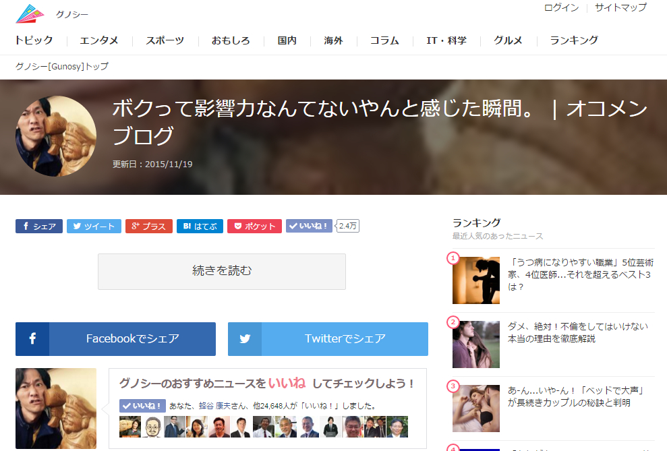Viewport: 667px width, 451px height.
Task: Click the large Twitterでシェア button
Action: [328, 339]
